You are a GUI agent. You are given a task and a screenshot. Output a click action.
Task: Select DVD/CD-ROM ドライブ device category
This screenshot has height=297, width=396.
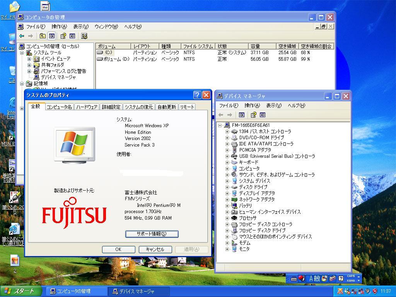(x=261, y=138)
